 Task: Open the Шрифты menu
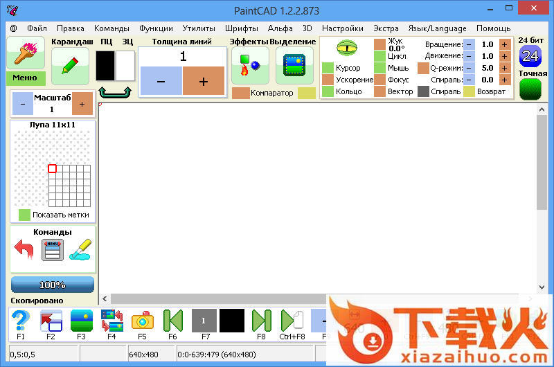pyautogui.click(x=242, y=28)
